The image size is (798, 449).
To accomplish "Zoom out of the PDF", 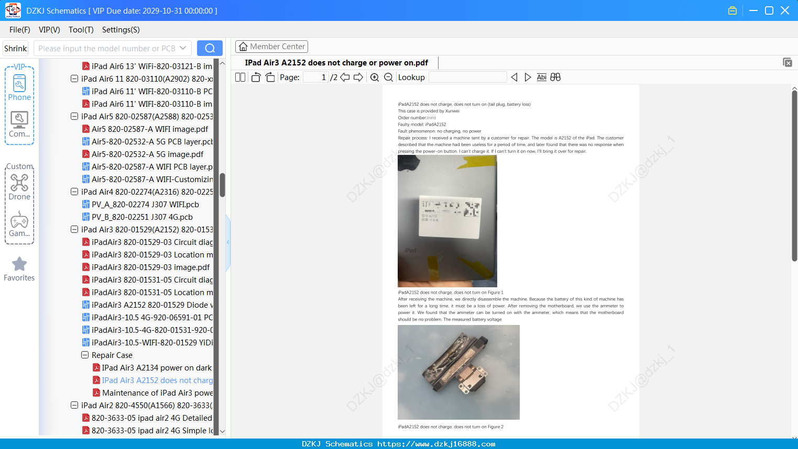I will [388, 77].
